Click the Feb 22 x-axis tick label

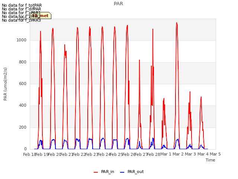[x=79, y=154]
